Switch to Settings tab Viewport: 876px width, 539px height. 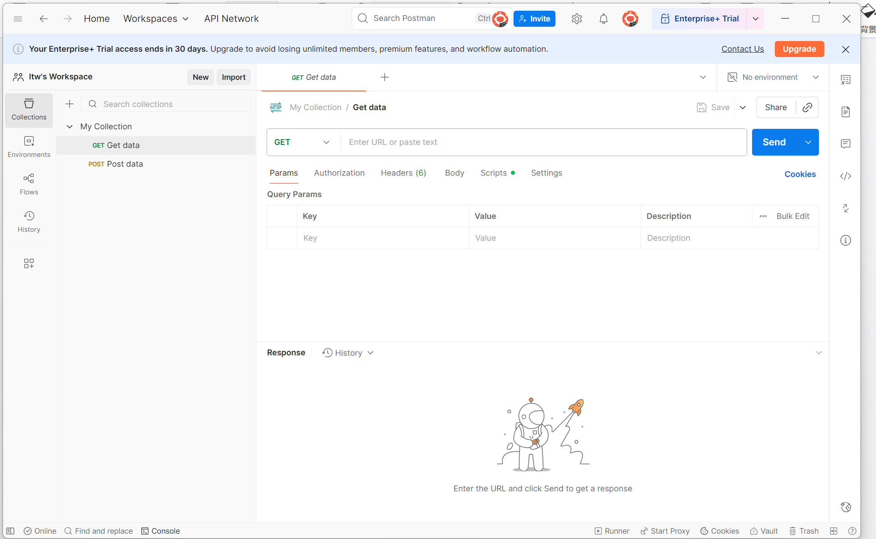coord(546,173)
